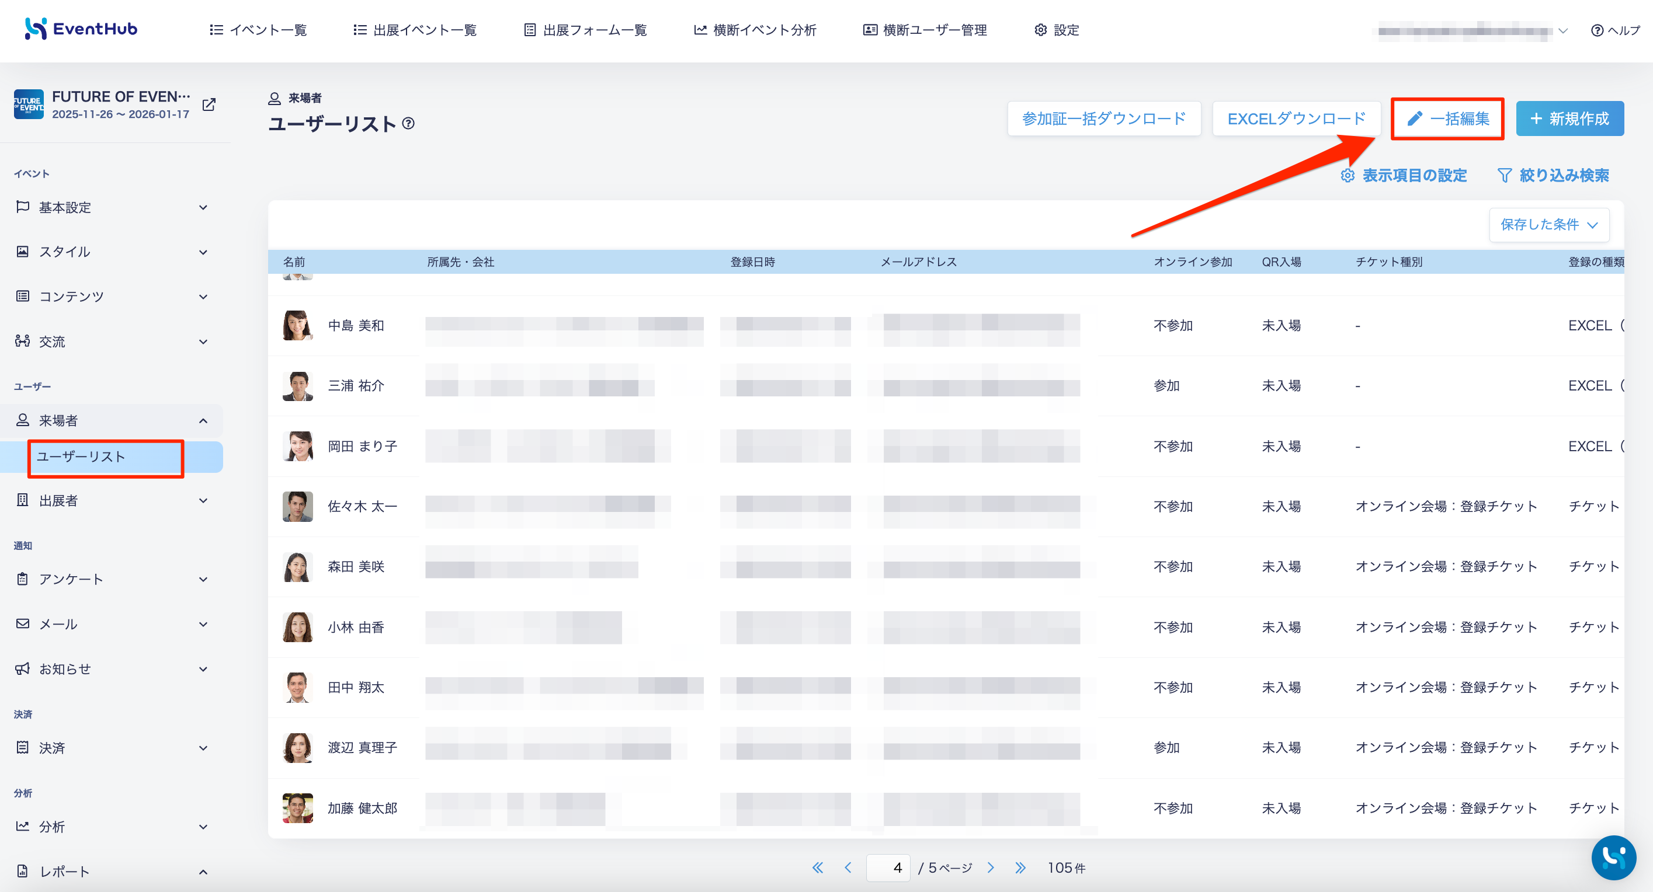
Task: Click name 渡辺 真理子 in list
Action: coord(363,747)
